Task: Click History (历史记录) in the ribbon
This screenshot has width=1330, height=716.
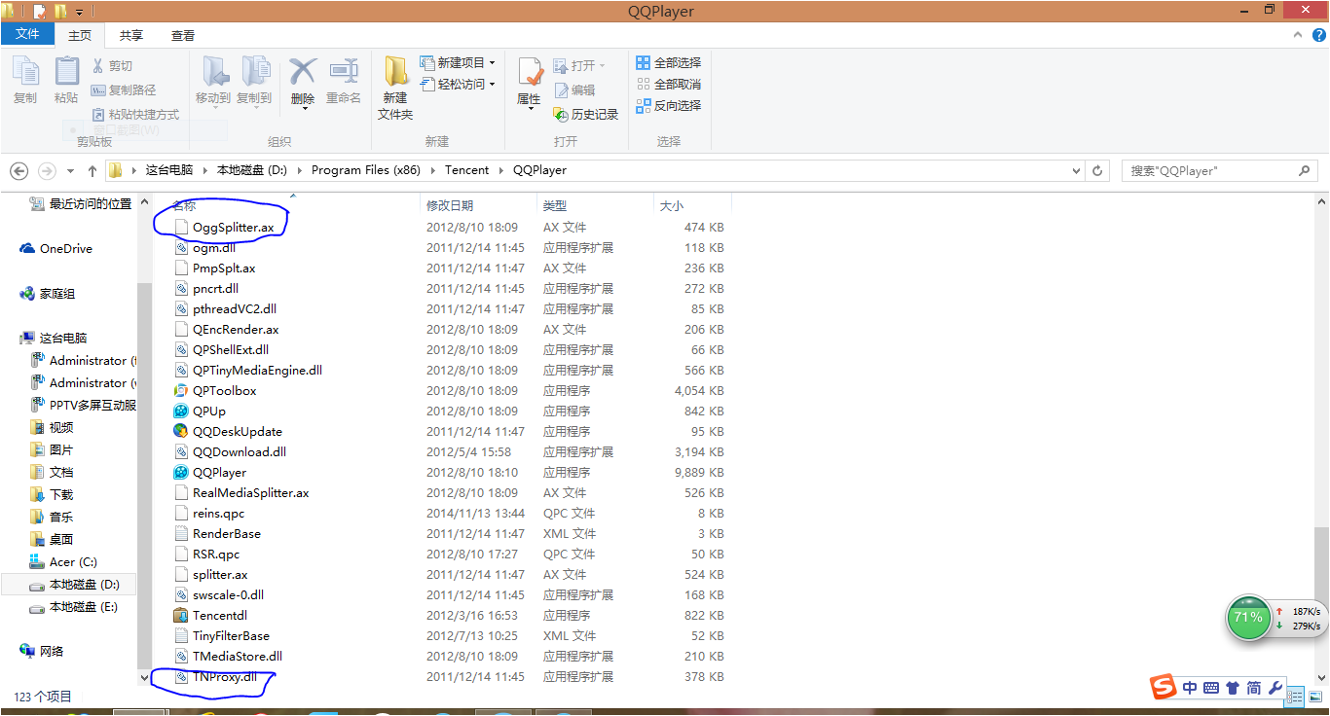Action: click(x=585, y=114)
